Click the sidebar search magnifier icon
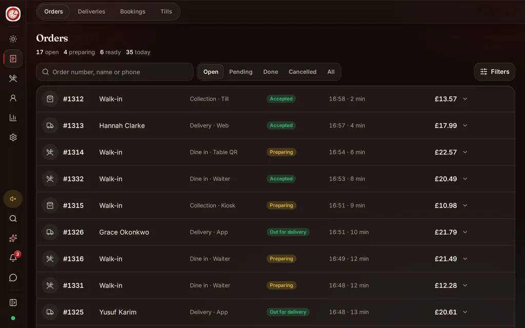The height and width of the screenshot is (328, 525). tap(13, 218)
